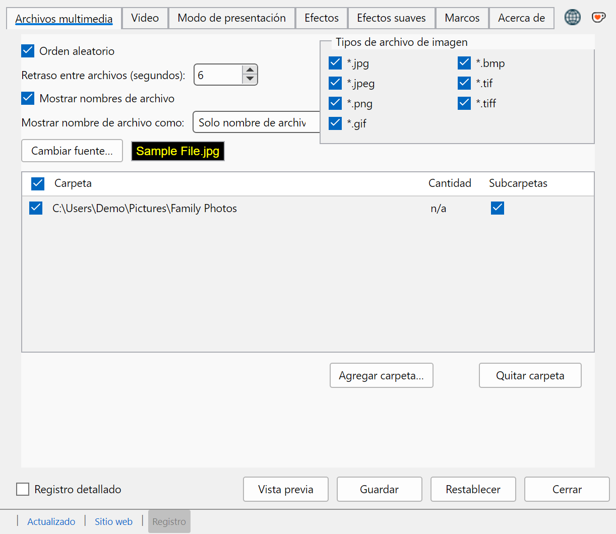Uncheck the *.jpg file type

click(x=335, y=63)
